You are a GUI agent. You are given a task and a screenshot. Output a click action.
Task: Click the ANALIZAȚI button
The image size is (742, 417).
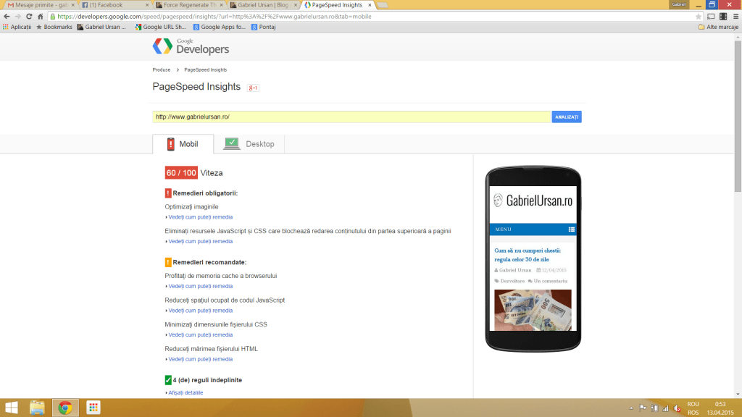point(567,117)
